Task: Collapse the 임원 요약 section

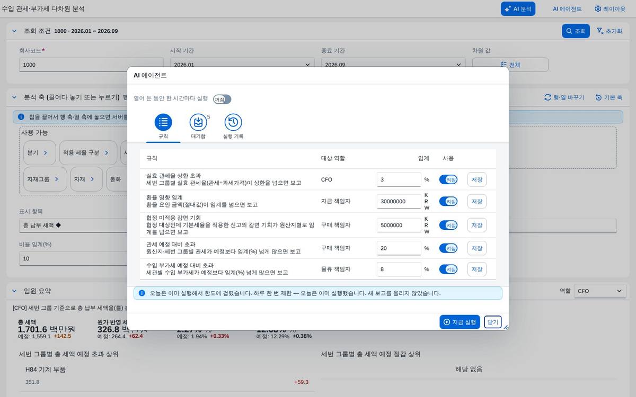Action: click(14, 291)
